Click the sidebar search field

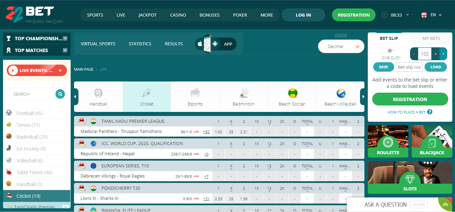[x=33, y=94]
